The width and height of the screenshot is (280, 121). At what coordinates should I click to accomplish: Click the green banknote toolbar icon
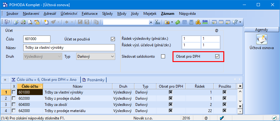177,22
